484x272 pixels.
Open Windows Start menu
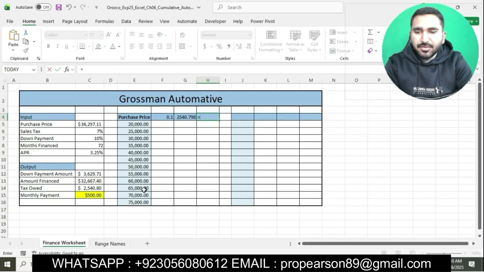tap(7, 264)
